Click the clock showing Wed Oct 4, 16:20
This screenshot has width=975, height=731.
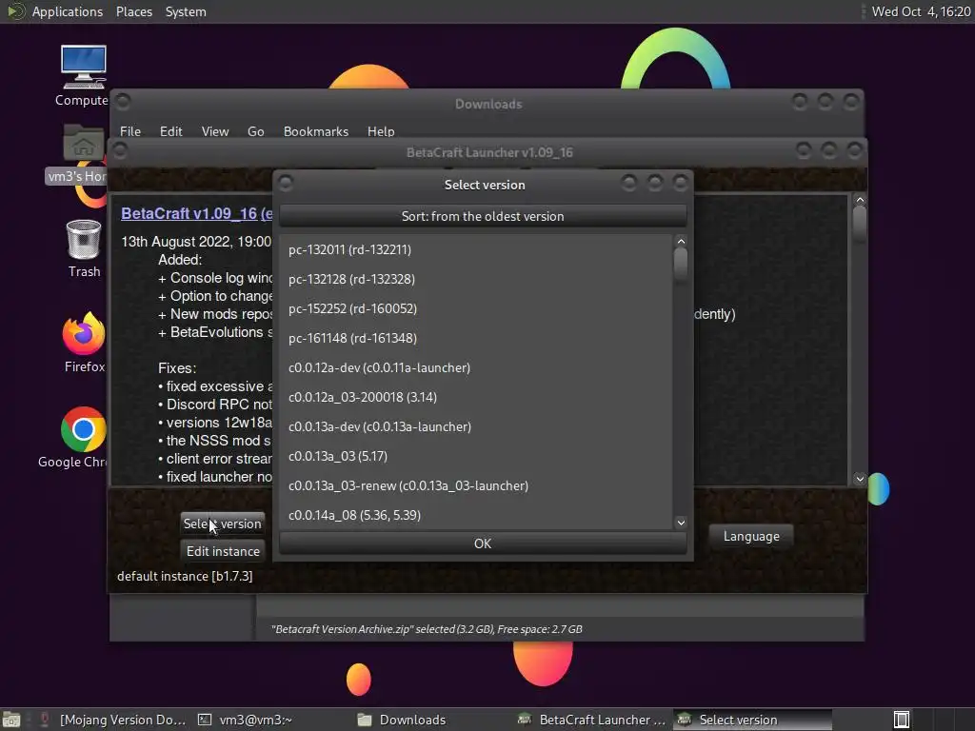point(921,11)
